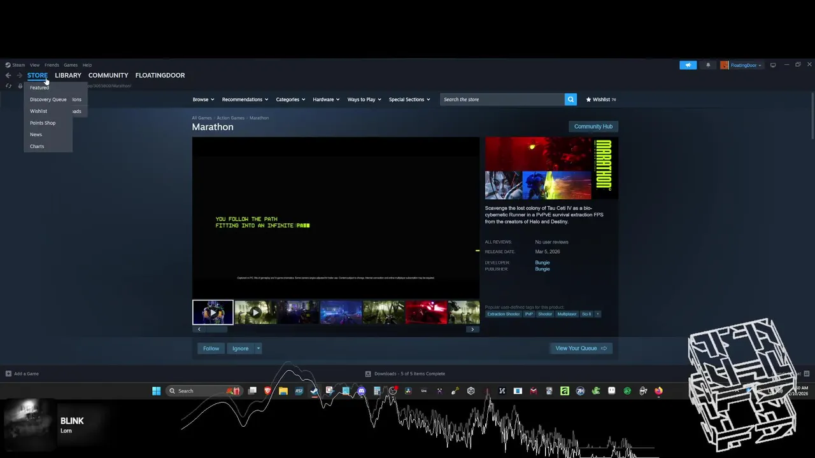The image size is (815, 458).
Task: Select Wishlist in the Store dropdown
Action: pyautogui.click(x=38, y=111)
